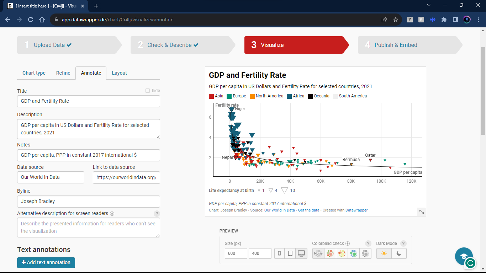This screenshot has height=273, width=486.
Task: Click the Byline input field
Action: [x=88, y=201]
